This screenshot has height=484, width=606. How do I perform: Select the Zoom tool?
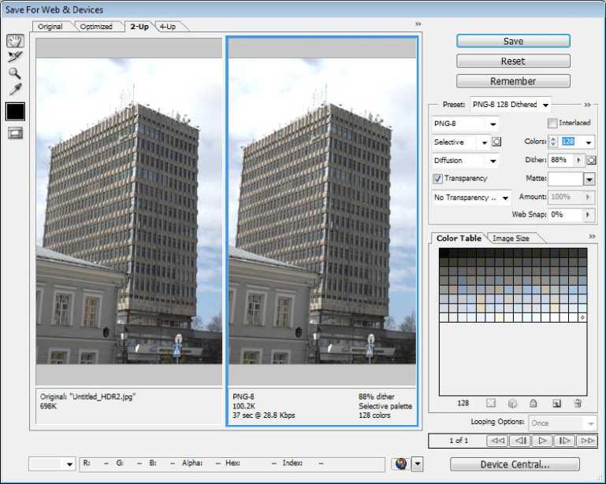pyautogui.click(x=15, y=73)
